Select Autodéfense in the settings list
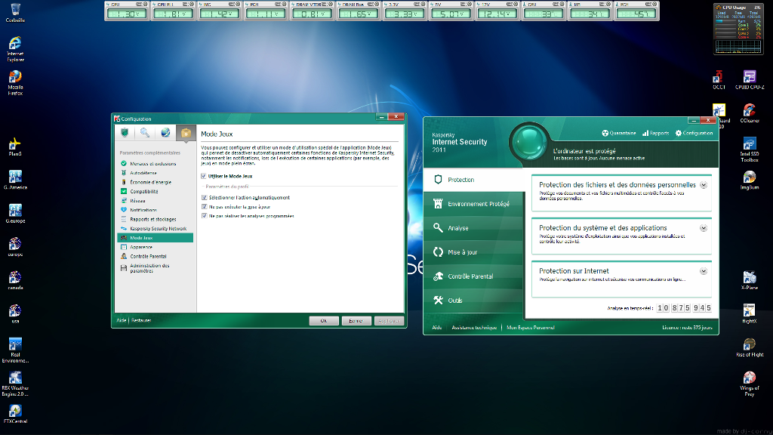773x435 pixels. point(156,173)
